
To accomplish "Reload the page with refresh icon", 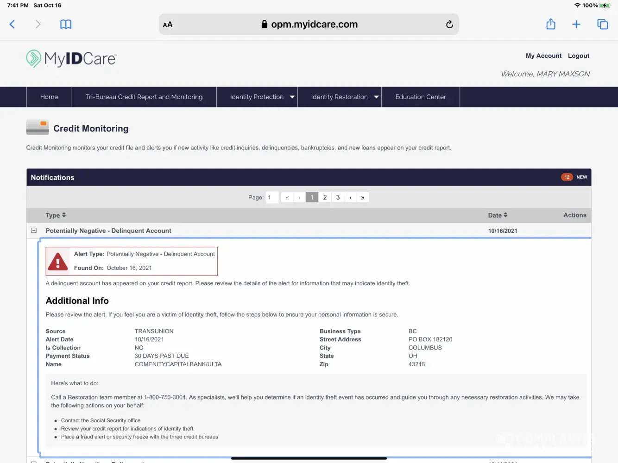I will pyautogui.click(x=449, y=25).
